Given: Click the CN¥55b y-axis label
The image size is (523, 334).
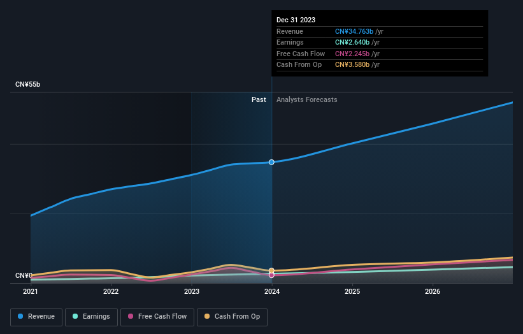Looking at the screenshot, I should [x=27, y=84].
